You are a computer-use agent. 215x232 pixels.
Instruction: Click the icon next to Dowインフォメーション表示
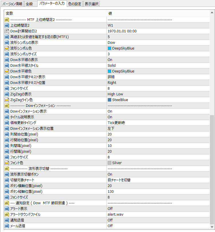point(7,111)
